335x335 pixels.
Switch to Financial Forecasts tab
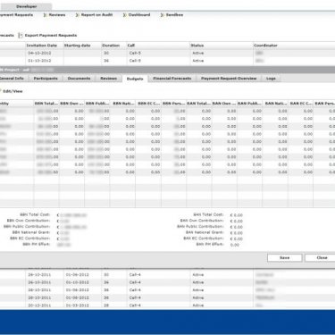click(172, 79)
